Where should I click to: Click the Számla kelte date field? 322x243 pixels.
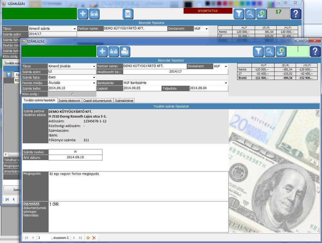coord(72,88)
